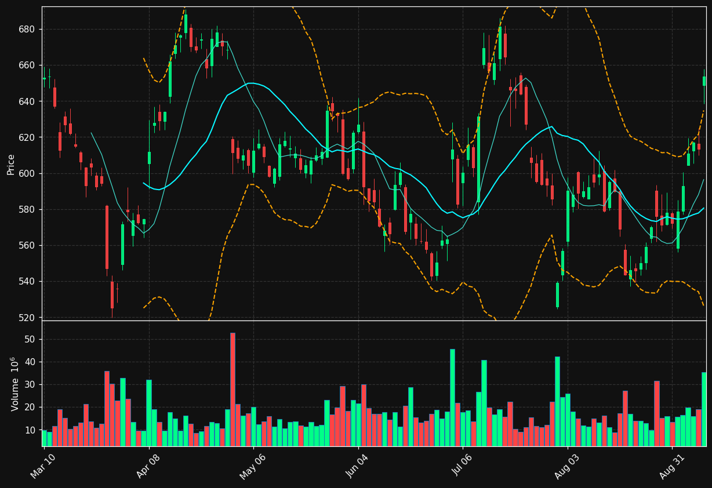The width and height of the screenshot is (712, 488).
Task: Click the 'Volume 10⁶' axis label
Action: pyautogui.click(x=14, y=384)
